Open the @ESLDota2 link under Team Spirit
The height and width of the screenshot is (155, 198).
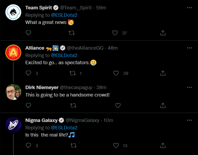pyautogui.click(x=64, y=15)
